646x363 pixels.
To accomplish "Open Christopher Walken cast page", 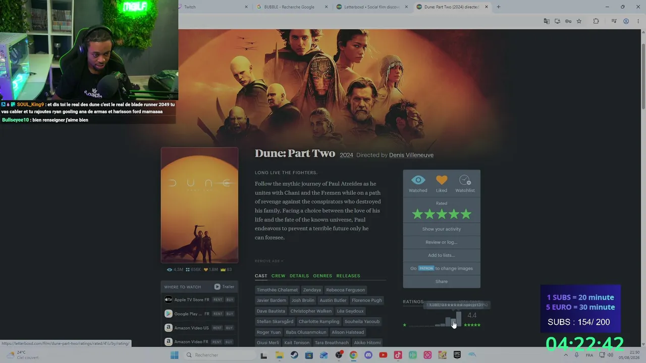I will (311, 311).
